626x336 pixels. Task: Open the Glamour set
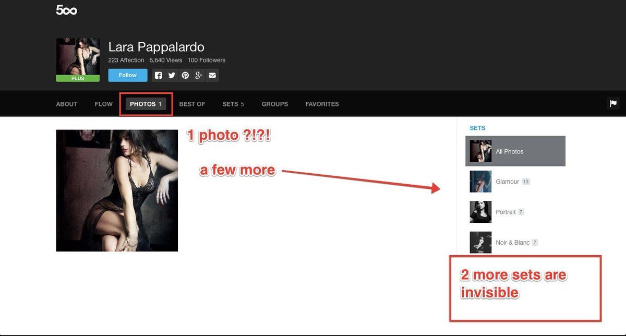[507, 182]
